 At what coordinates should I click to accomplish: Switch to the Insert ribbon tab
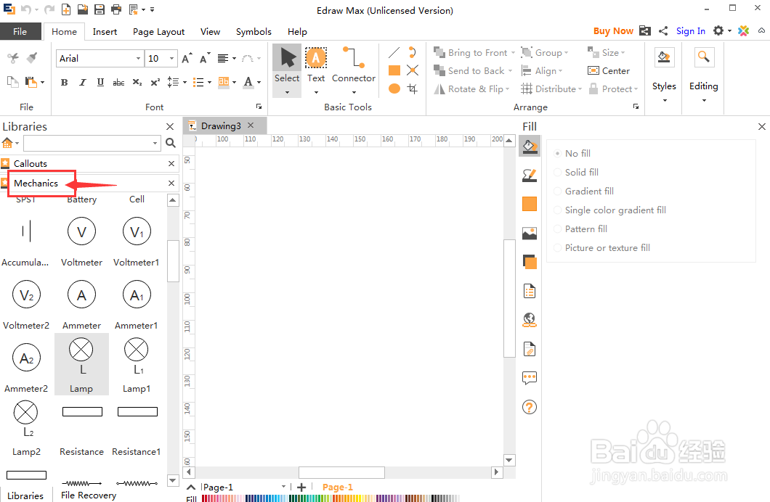[105, 31]
